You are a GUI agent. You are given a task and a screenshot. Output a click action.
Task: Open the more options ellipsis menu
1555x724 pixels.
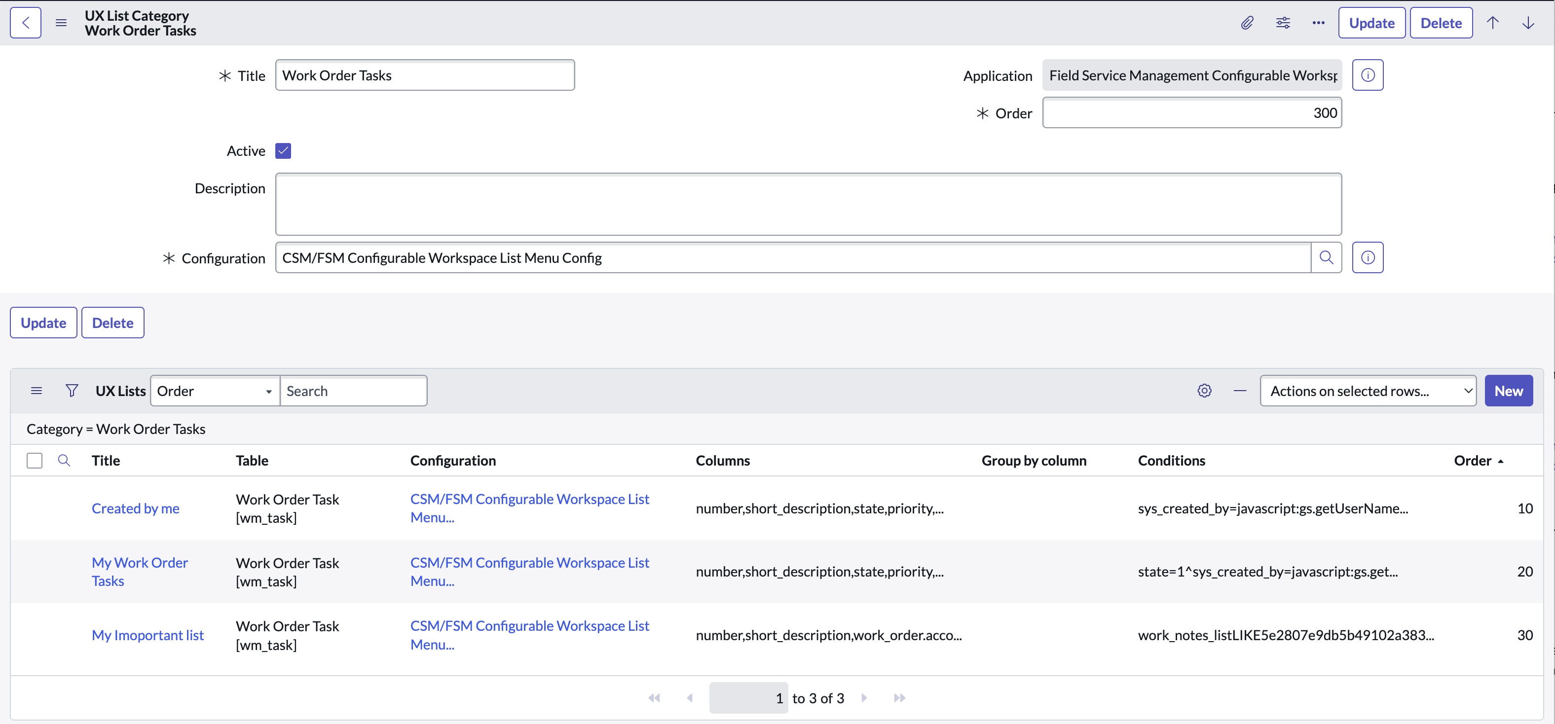tap(1318, 22)
